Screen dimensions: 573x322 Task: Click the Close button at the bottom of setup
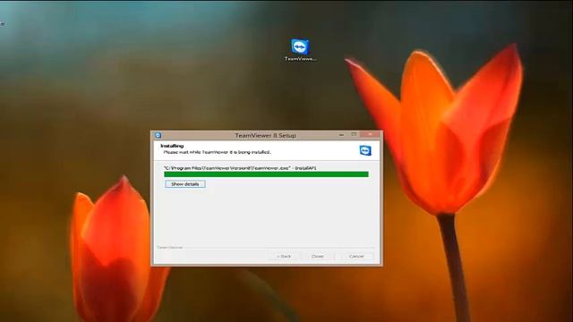[x=317, y=257]
